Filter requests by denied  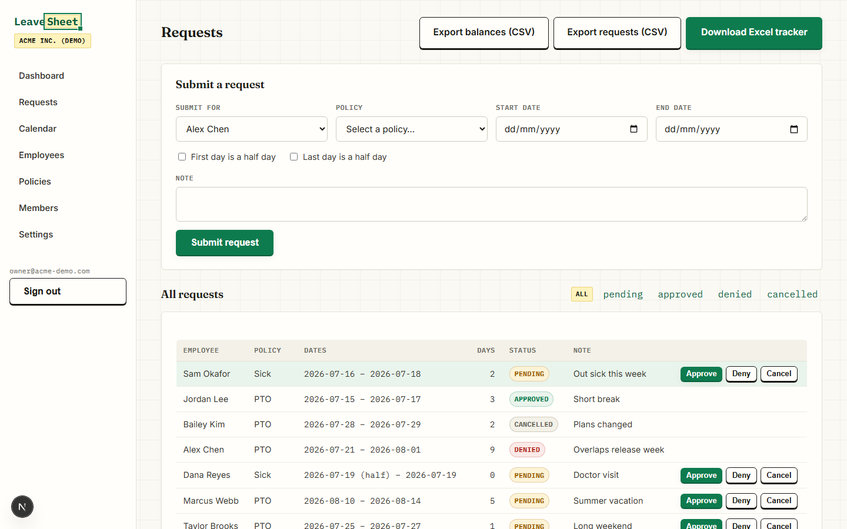[735, 294]
